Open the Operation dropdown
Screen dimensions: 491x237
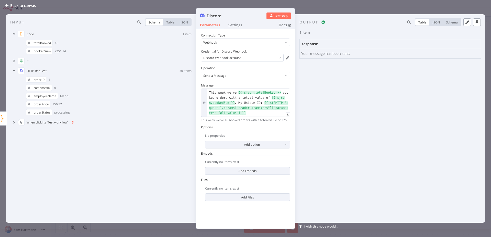point(245,76)
